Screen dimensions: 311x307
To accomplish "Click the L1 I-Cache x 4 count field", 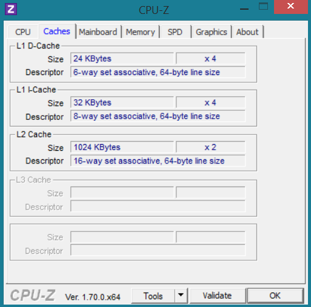I will tap(210, 102).
